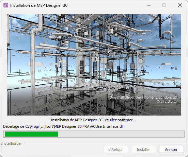The image size is (188, 157).
Task: Click the disabled maximize window button
Action: 164,5
